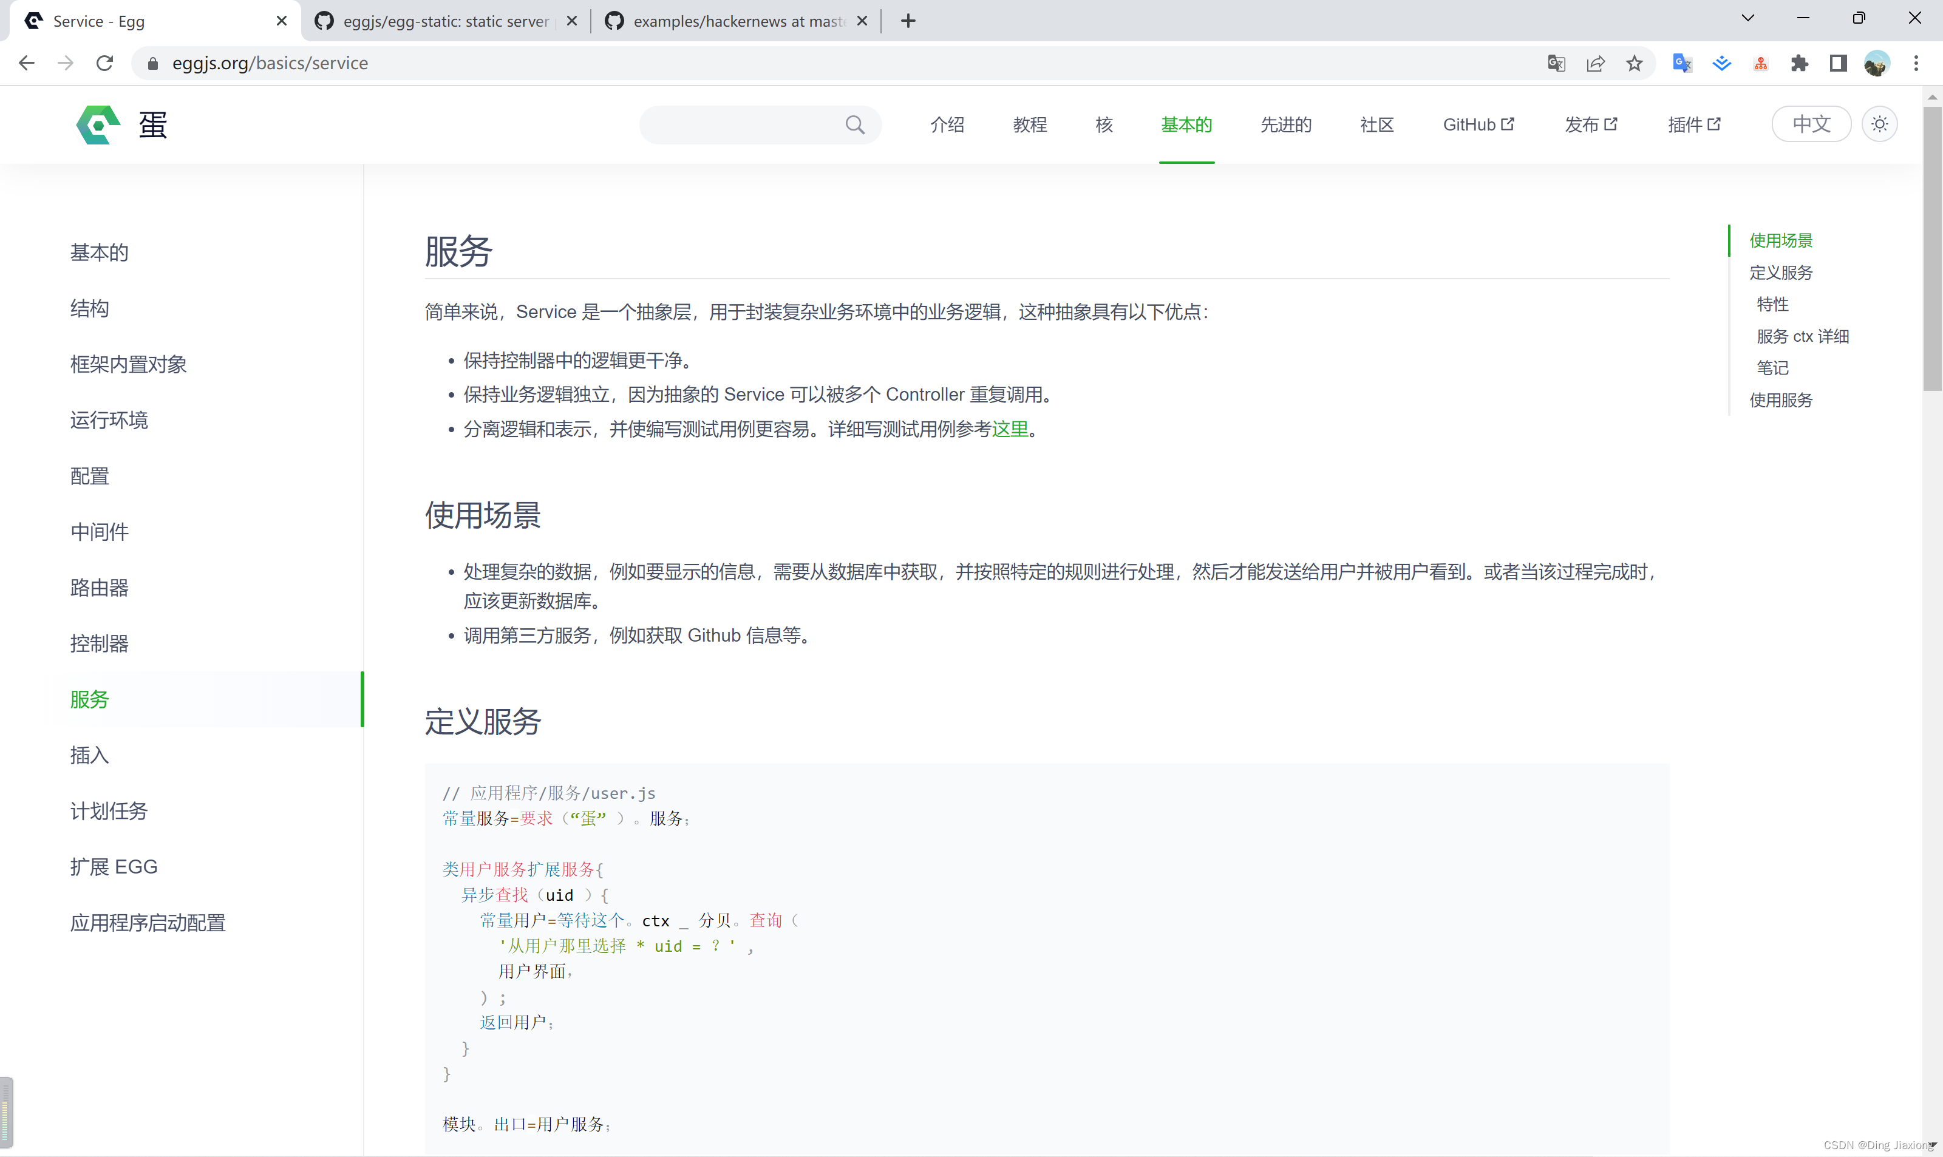Click the Chrome profile avatar icon
The height and width of the screenshot is (1157, 1943).
click(x=1877, y=62)
